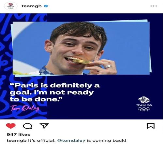Screen dimensions: 163x144
Task: Click the Team GB lion logo in image
Action: 144,100
